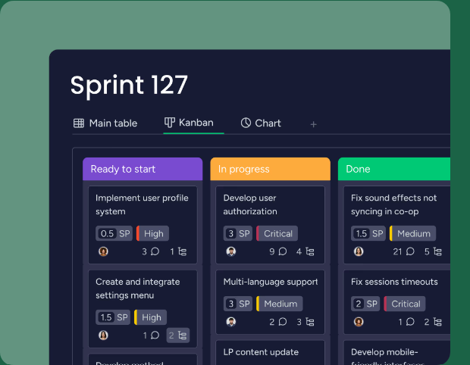The image size is (470, 365).
Task: Open comments on Develop user authorization card
Action: (277, 251)
